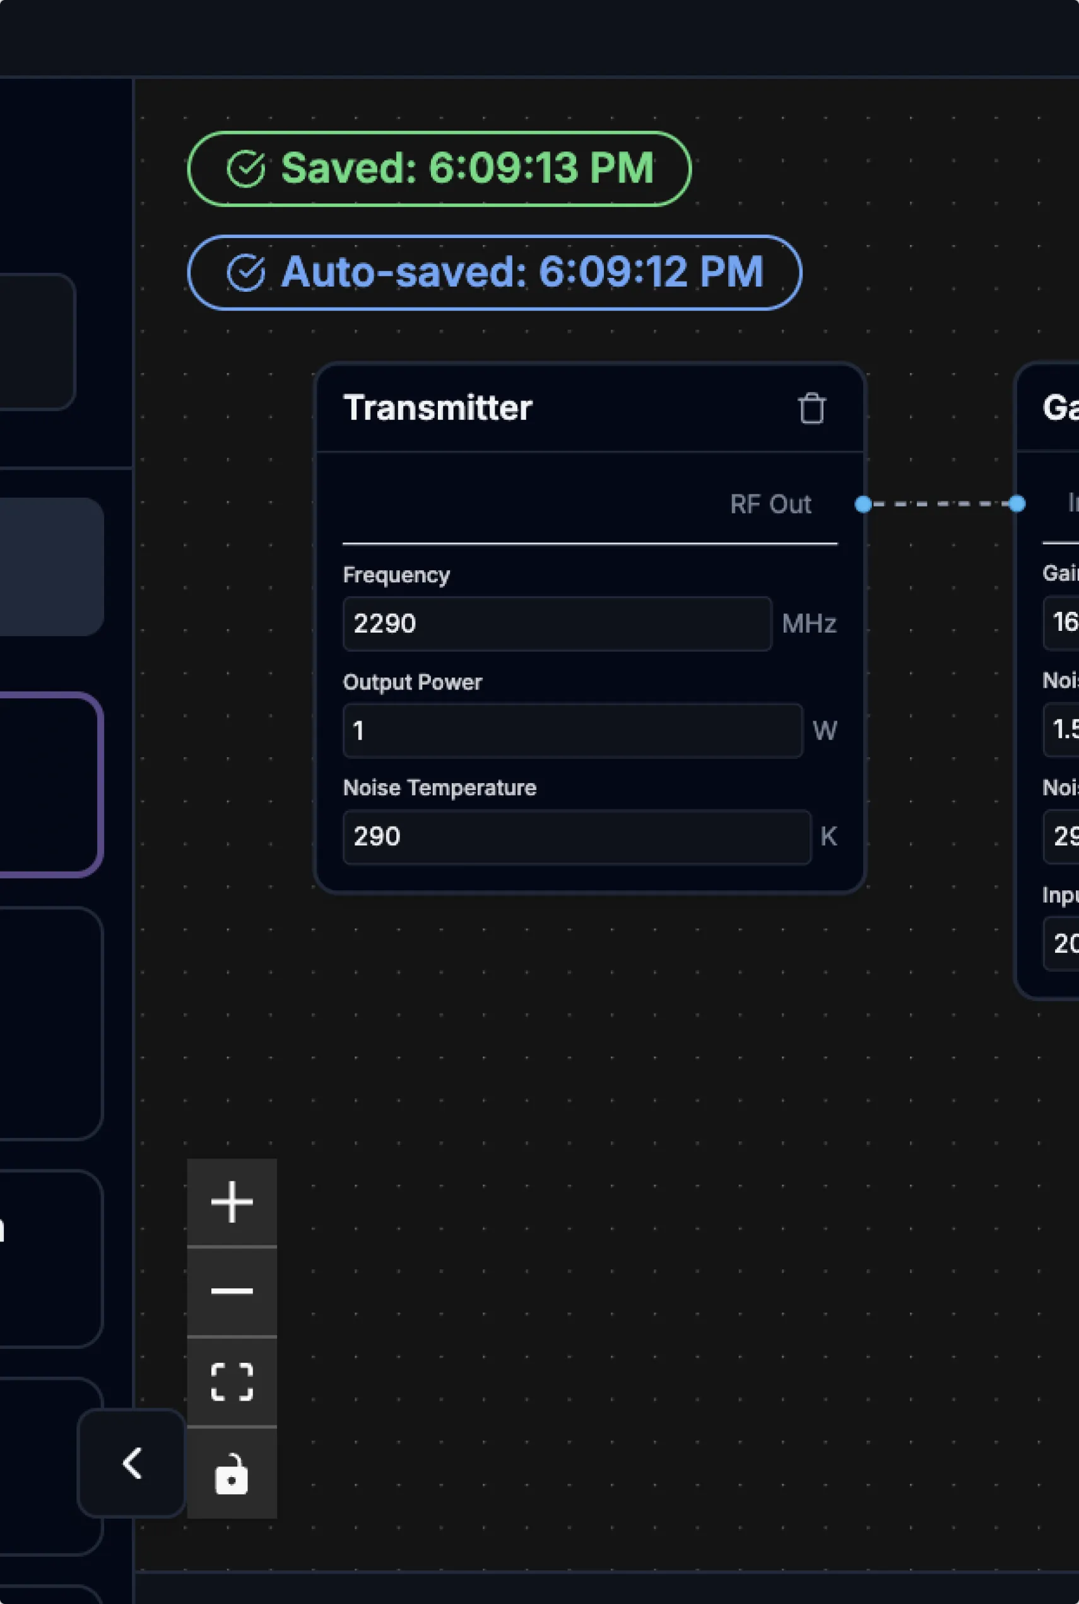Click the adjacent node's field showing 1.5
The height and width of the screenshot is (1604, 1079).
click(x=1063, y=729)
